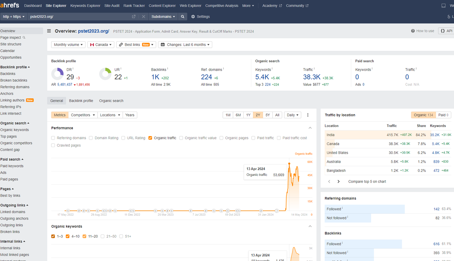The height and width of the screenshot is (261, 454).
Task: Toggle the 1–3 keywords checkbox
Action: [x=53, y=236]
